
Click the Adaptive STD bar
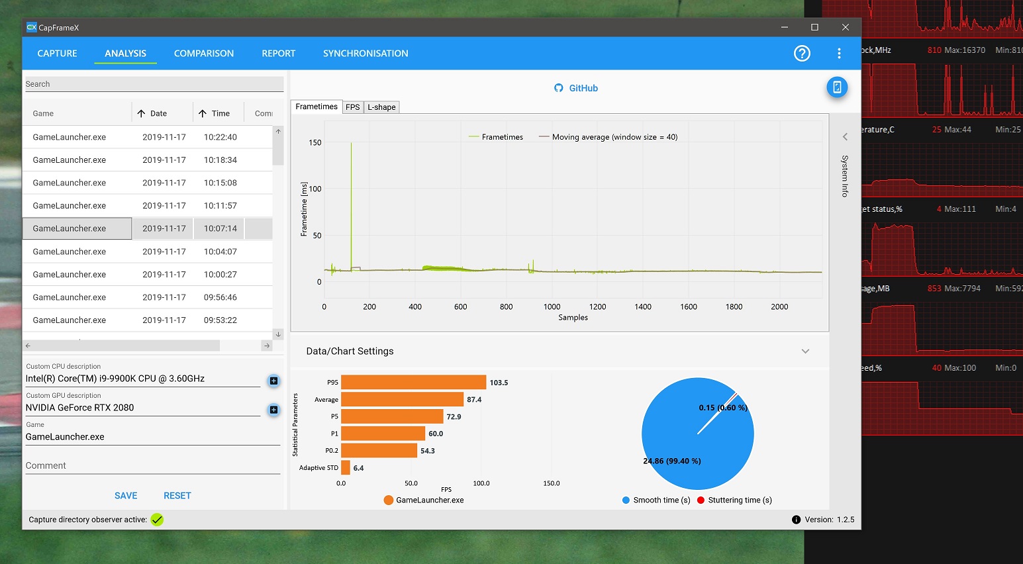[x=346, y=468]
